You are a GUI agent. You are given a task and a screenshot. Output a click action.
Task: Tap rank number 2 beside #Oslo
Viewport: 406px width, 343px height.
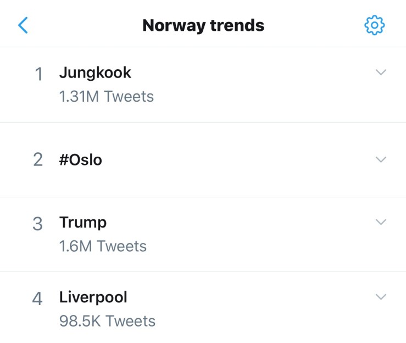pos(38,160)
